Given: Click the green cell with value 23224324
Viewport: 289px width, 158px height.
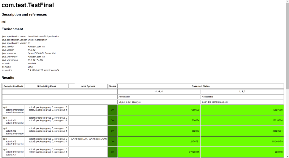Looking at the screenshot, I should coord(242,120).
